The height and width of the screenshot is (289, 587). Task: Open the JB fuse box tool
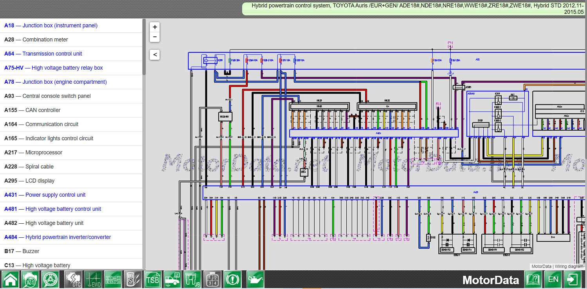[192, 279]
